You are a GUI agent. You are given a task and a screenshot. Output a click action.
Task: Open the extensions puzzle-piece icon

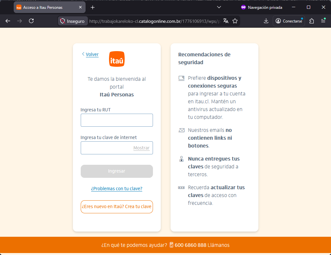click(311, 21)
